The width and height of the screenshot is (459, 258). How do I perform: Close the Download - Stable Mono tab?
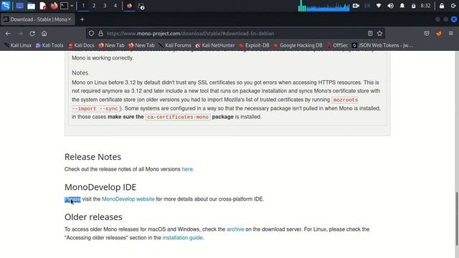pyautogui.click(x=70, y=19)
